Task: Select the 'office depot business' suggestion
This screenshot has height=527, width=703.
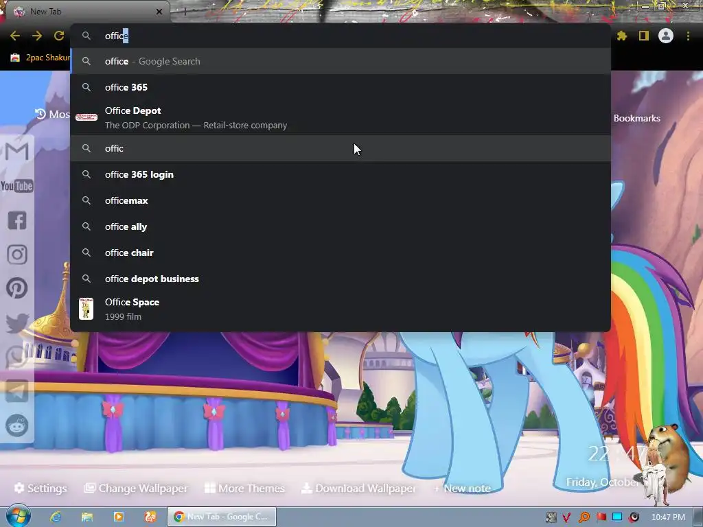Action: pyautogui.click(x=341, y=279)
